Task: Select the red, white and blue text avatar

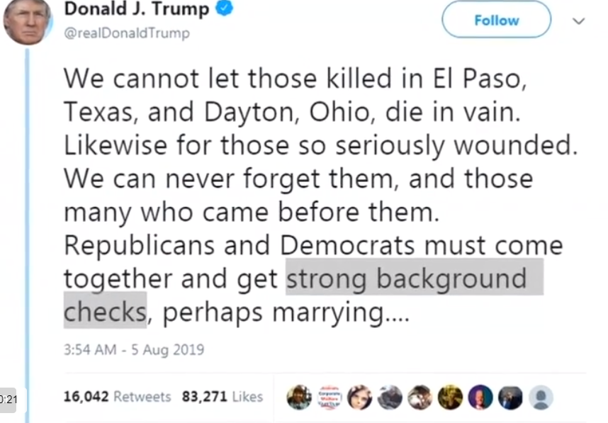Action: [330, 397]
